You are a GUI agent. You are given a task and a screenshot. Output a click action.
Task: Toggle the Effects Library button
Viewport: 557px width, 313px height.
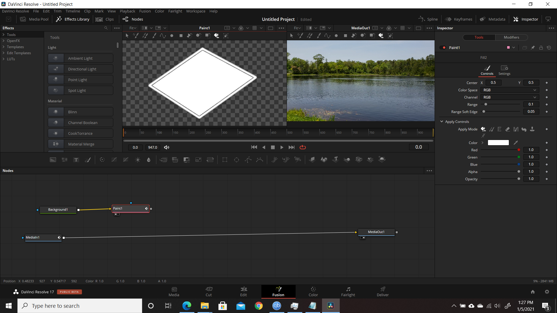pyautogui.click(x=73, y=19)
